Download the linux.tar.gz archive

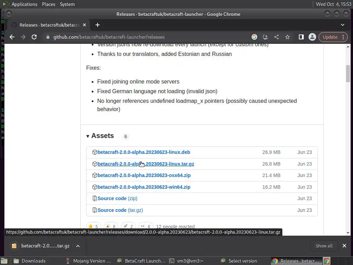[146, 164]
